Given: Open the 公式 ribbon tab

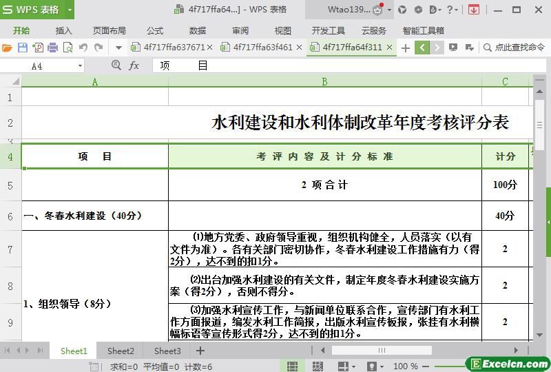Looking at the screenshot, I should (155, 30).
